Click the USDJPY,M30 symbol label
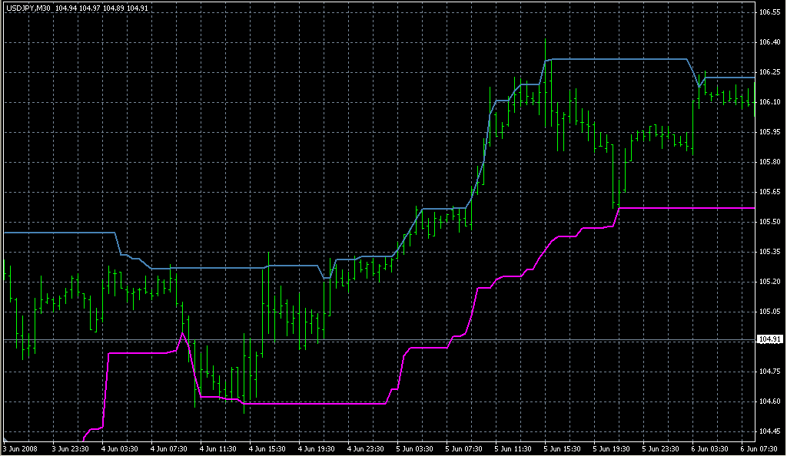Screen dimensions: 787x456 [27, 8]
